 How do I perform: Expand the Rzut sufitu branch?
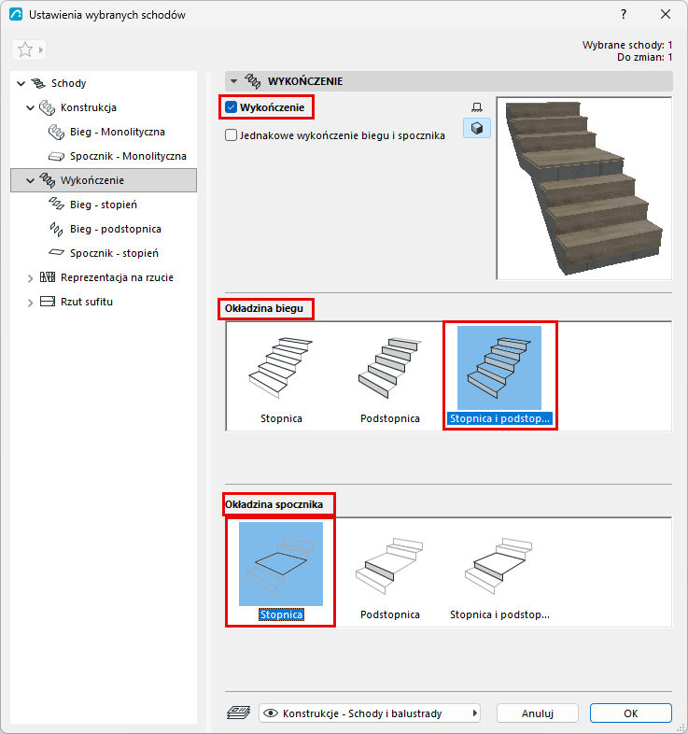pos(31,303)
